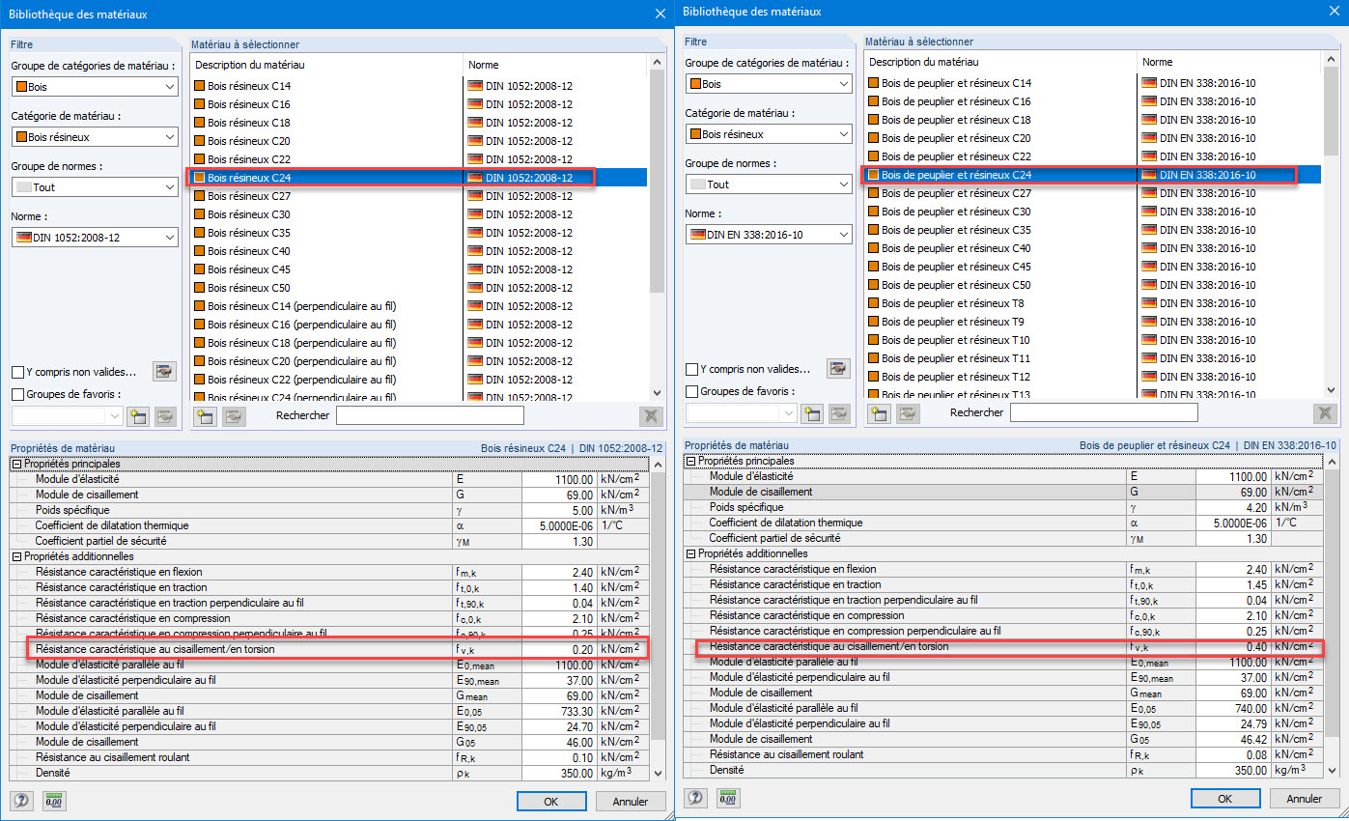Open 'Catégorie de matériau' dropdown in DIN 1052 dialog

[95, 137]
